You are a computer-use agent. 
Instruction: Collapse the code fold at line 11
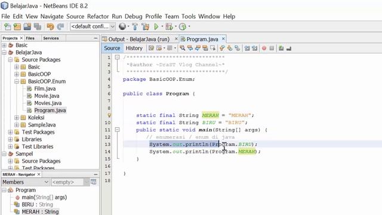click(117, 130)
